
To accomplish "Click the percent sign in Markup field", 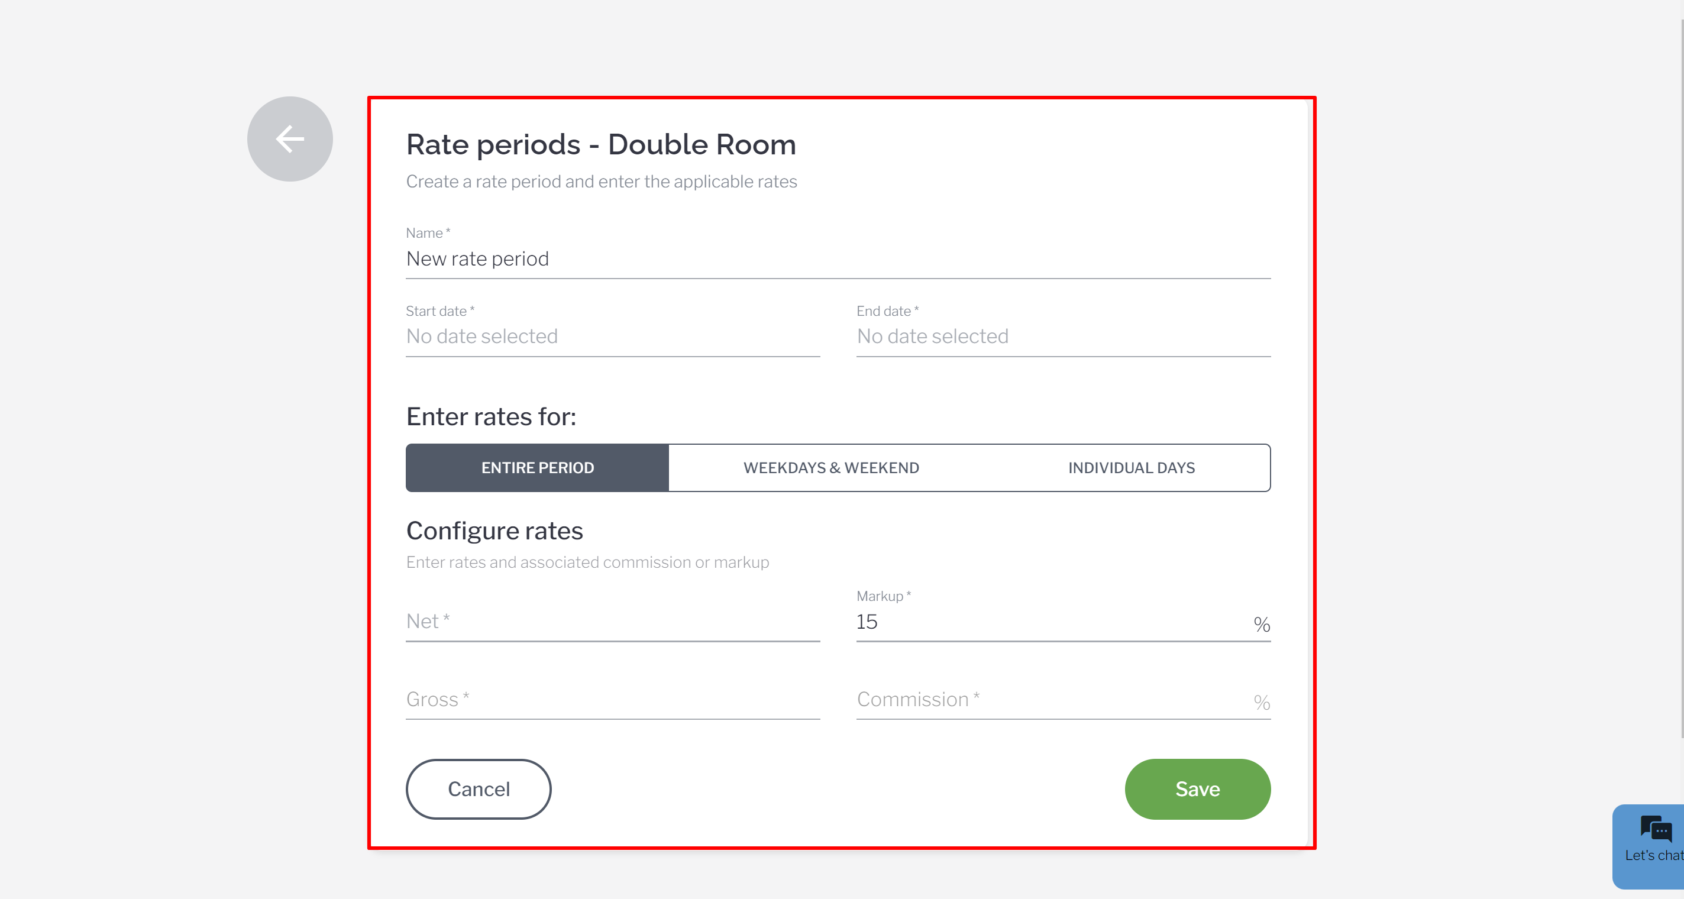I will pyautogui.click(x=1261, y=625).
